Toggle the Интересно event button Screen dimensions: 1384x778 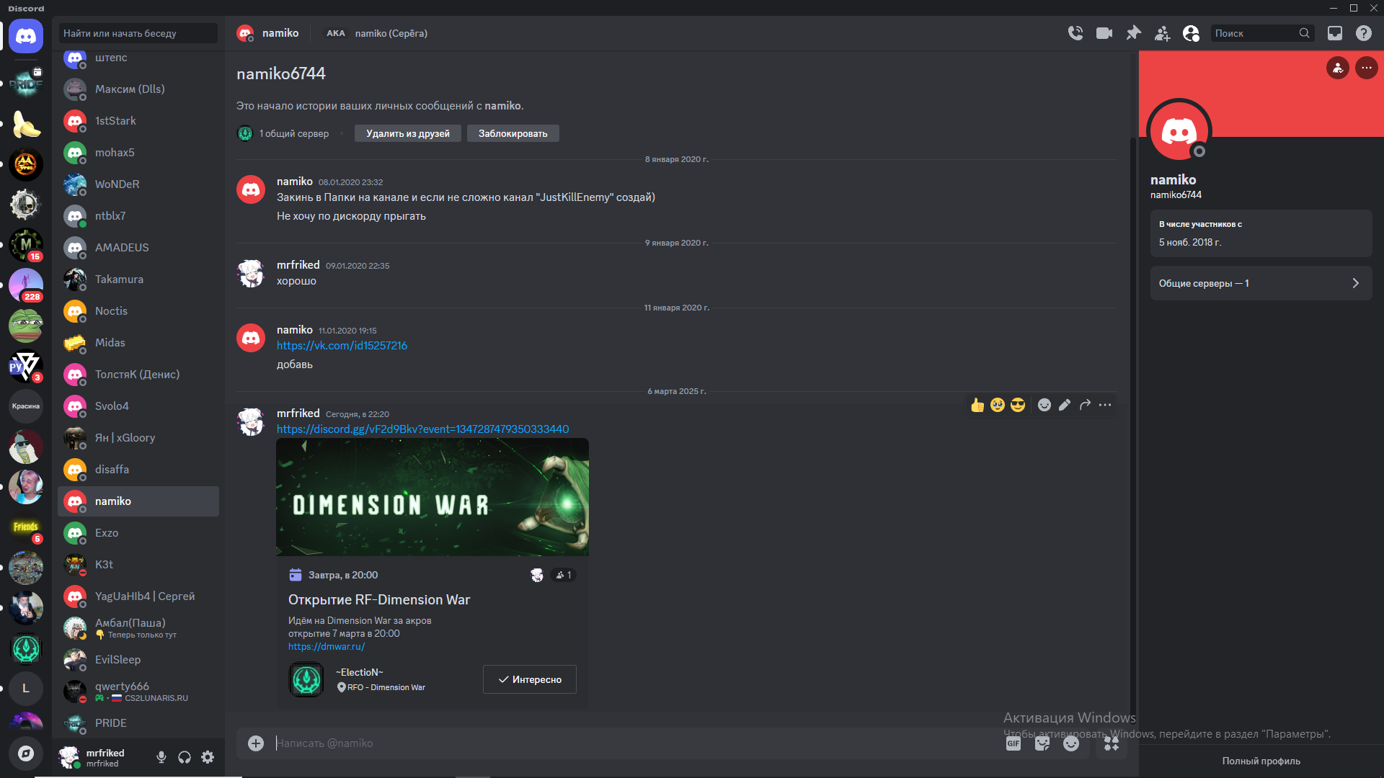[x=530, y=679]
